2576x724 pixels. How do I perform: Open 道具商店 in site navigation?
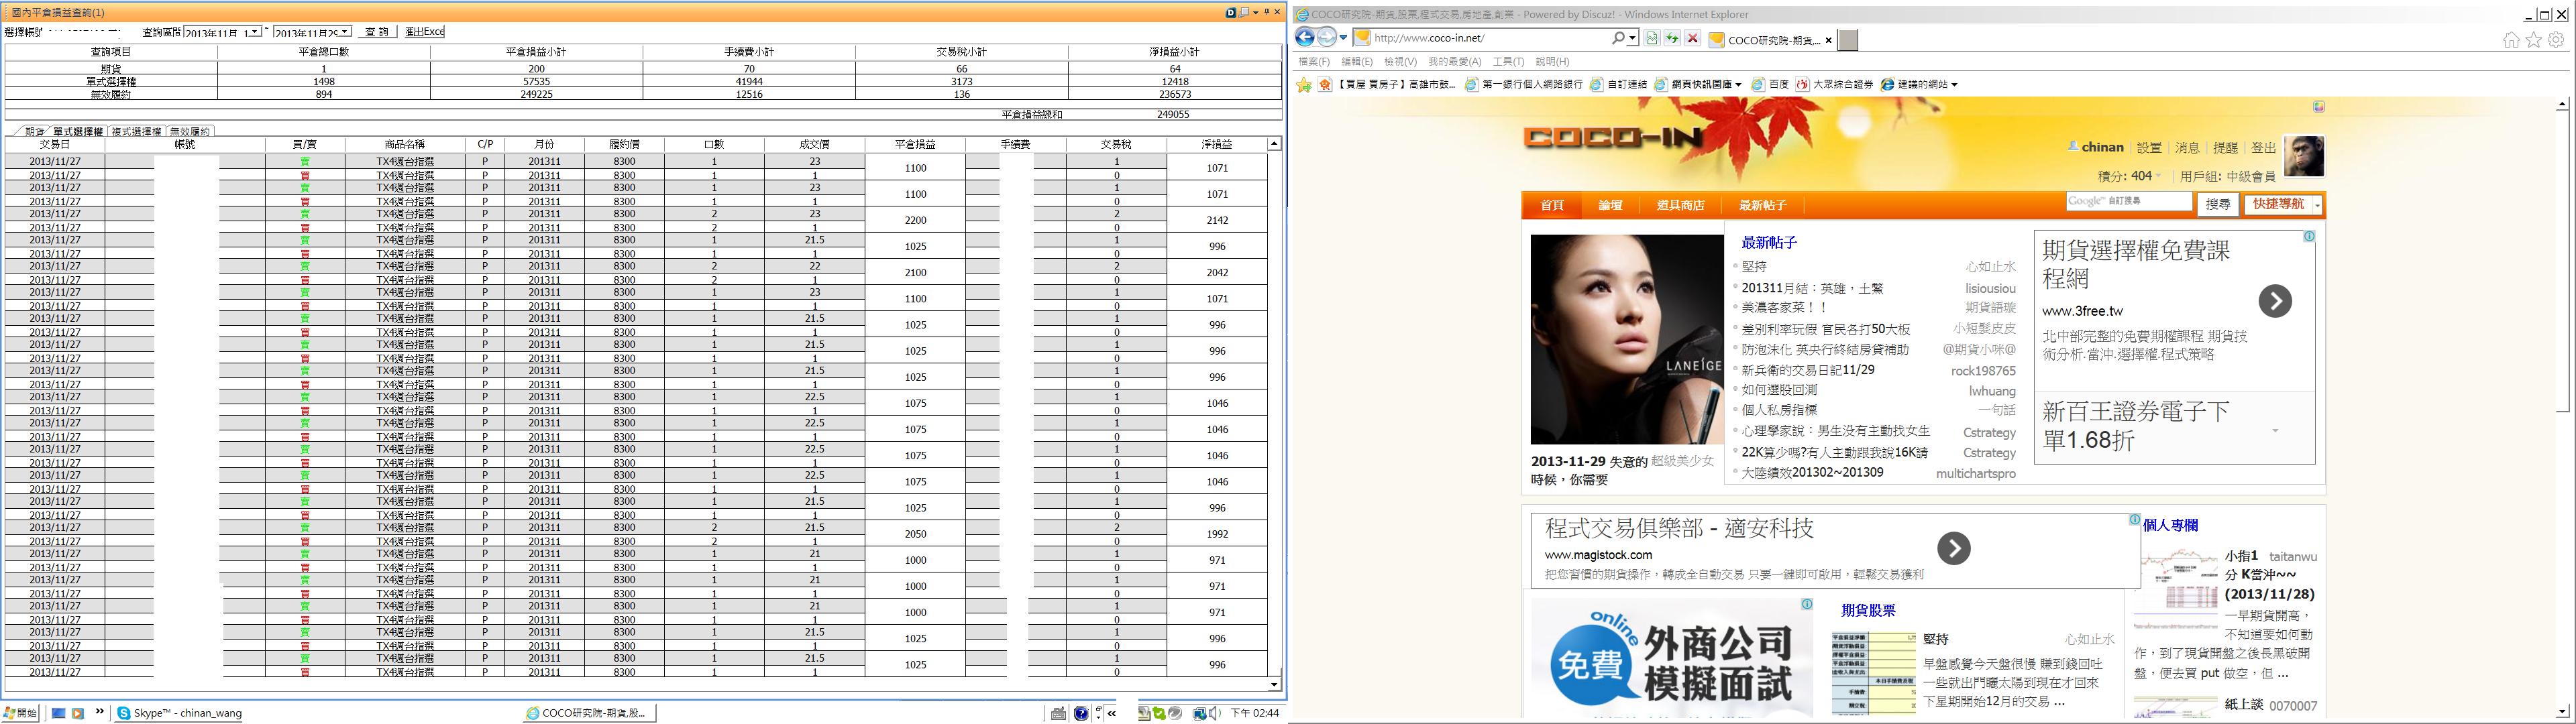point(1680,205)
